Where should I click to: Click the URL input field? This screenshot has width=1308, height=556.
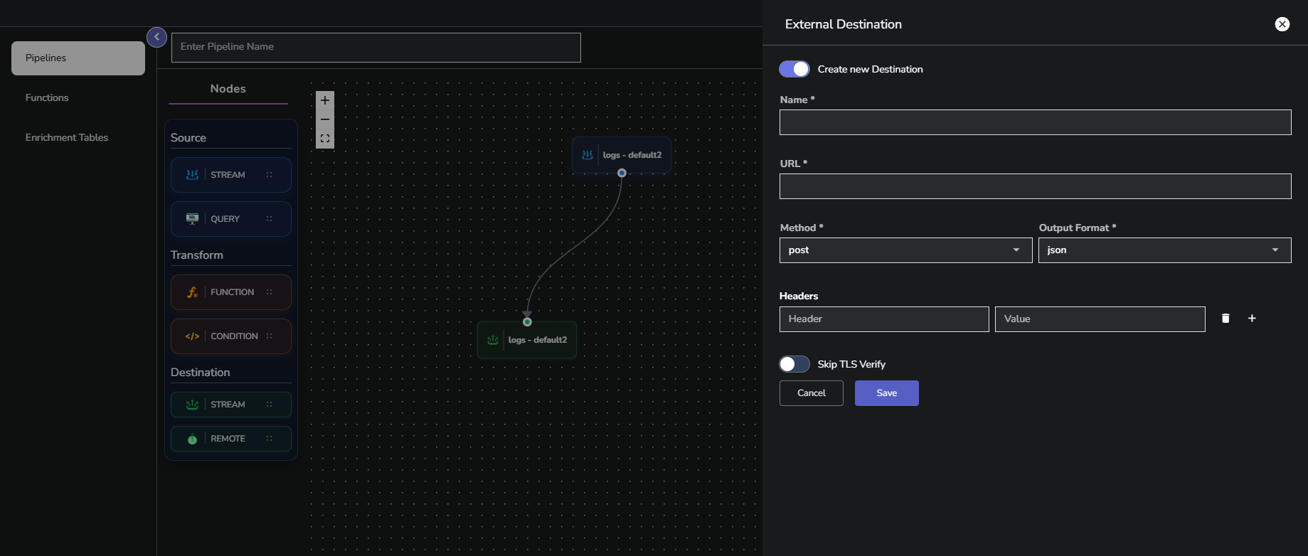[1035, 186]
